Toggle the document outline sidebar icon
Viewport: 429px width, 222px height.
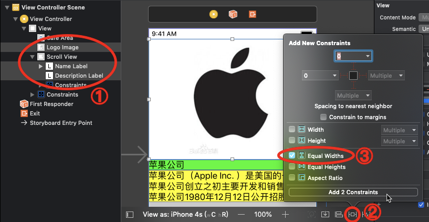tap(130, 215)
